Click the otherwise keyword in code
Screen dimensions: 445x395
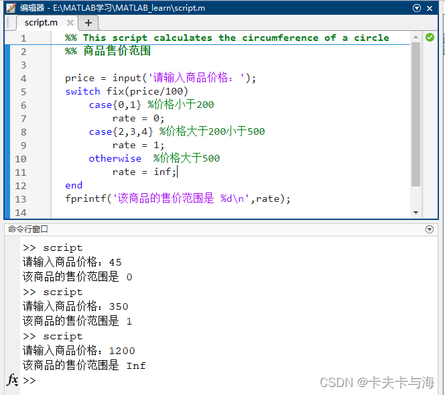(x=115, y=158)
